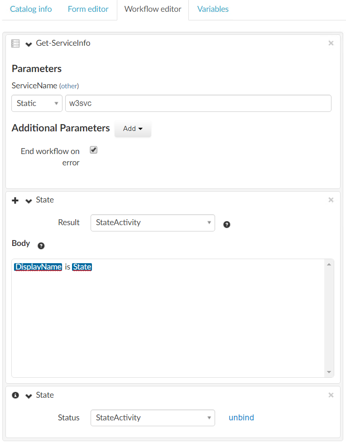The image size is (346, 443).
Task: Open the Status StateActivity dropdown
Action: pos(153,418)
